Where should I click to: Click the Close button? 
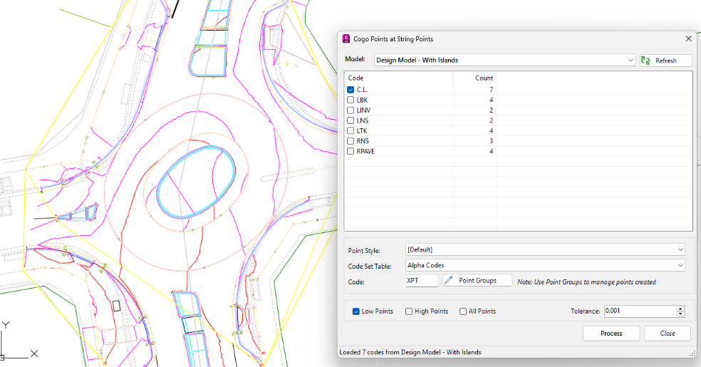tap(668, 334)
